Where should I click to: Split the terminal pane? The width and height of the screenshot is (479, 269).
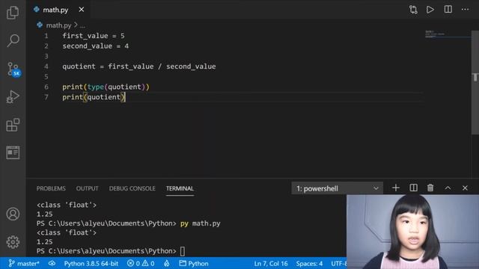pos(413,188)
